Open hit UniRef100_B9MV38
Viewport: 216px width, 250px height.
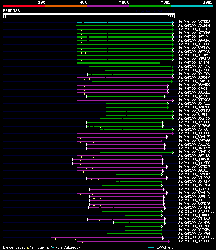194,51
